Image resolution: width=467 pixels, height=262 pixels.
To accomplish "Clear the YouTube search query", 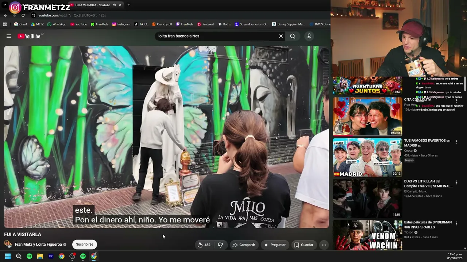I will click(x=281, y=36).
